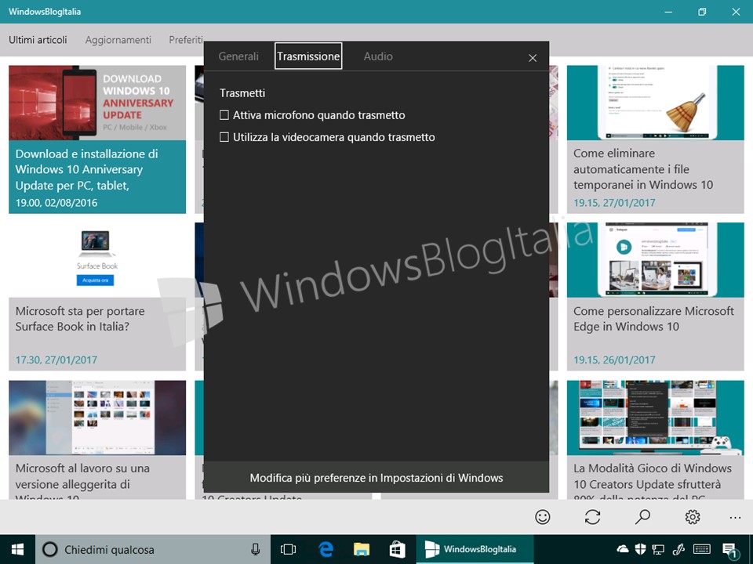Switch to the Generali tab
753x564 pixels.
pyautogui.click(x=238, y=56)
